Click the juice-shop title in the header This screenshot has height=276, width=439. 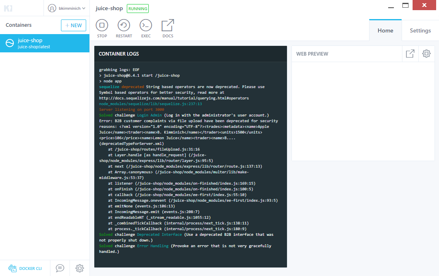coord(109,8)
